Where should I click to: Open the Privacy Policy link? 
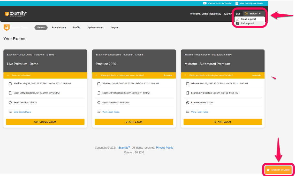[165, 148]
